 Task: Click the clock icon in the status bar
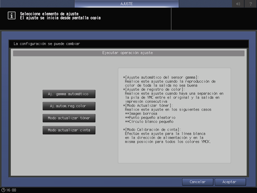[x=3, y=190]
